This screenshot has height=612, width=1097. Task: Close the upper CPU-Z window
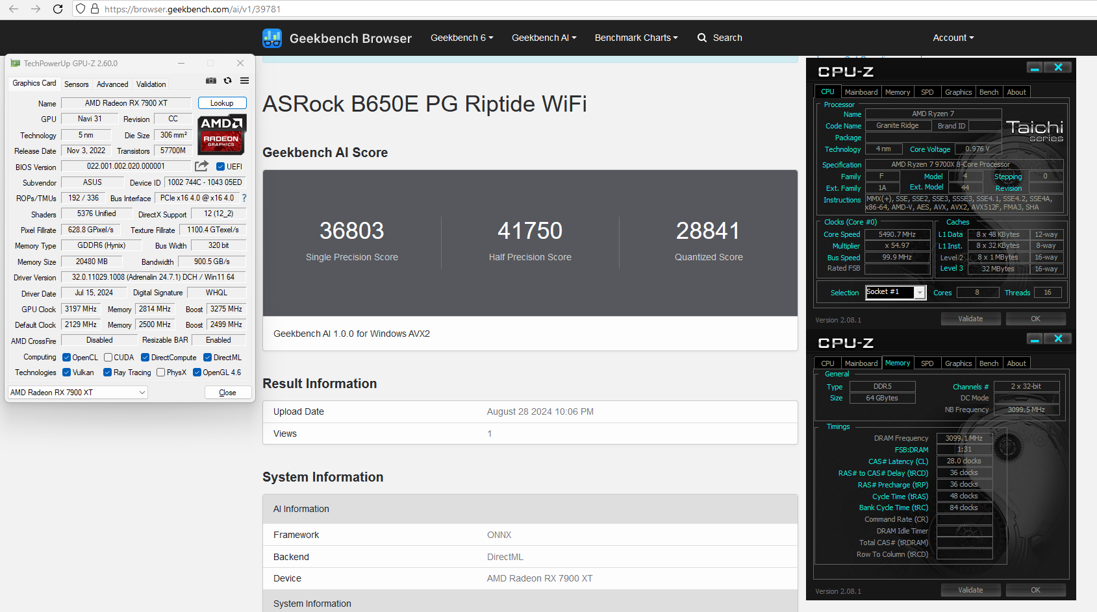pyautogui.click(x=1058, y=67)
